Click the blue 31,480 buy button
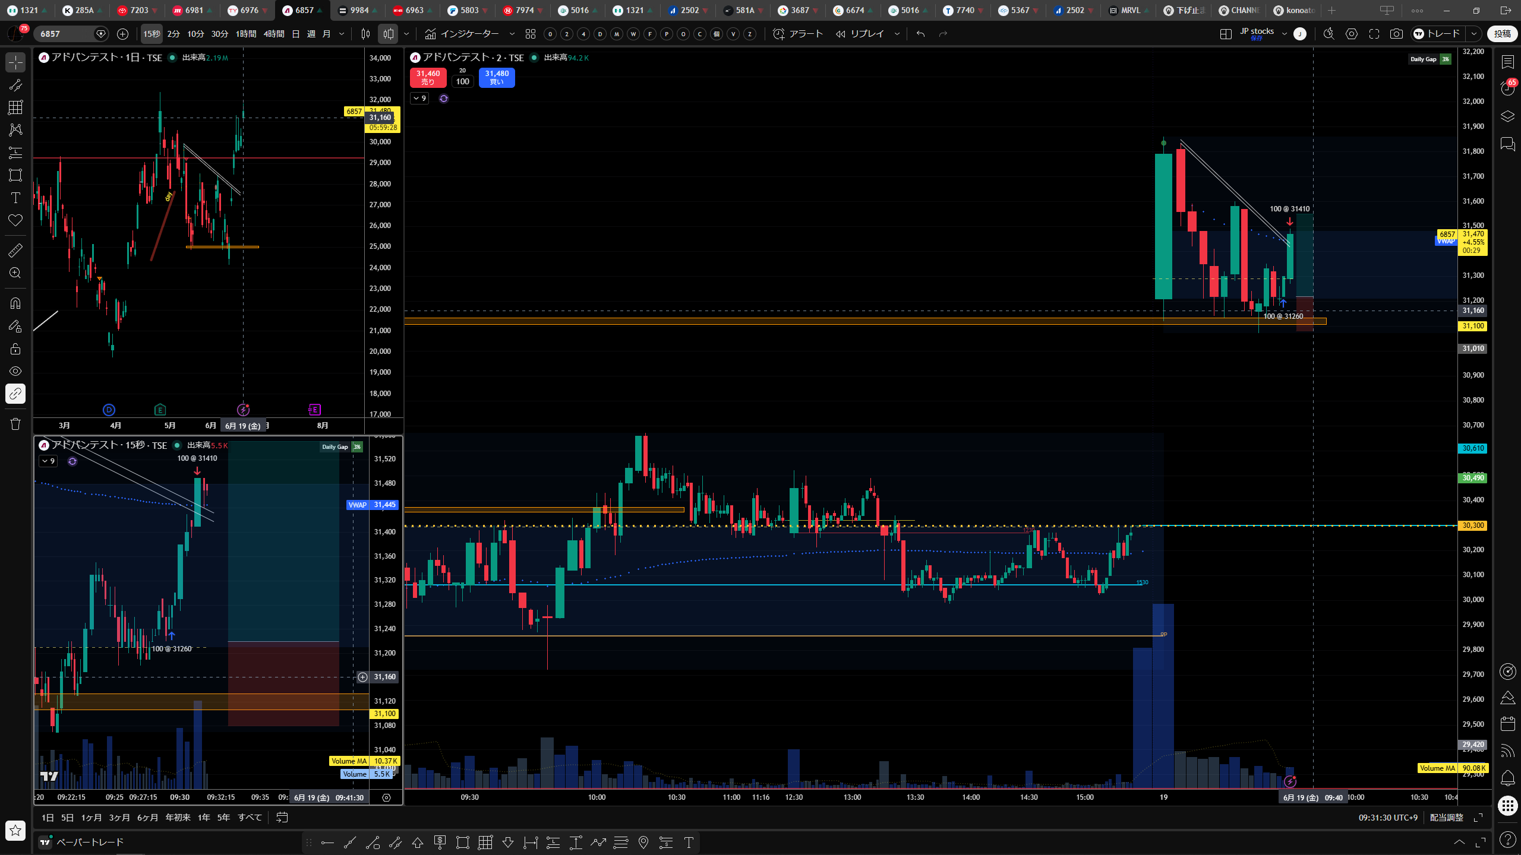The image size is (1521, 855). point(497,78)
